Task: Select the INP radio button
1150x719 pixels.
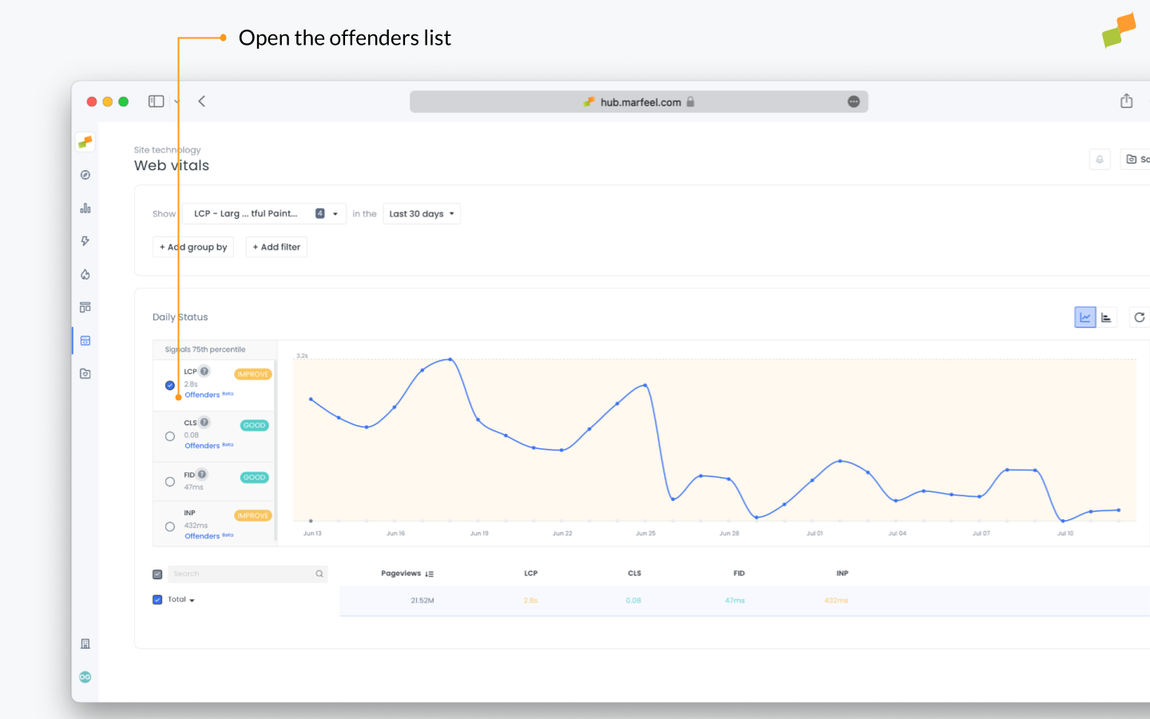Action: pos(169,526)
